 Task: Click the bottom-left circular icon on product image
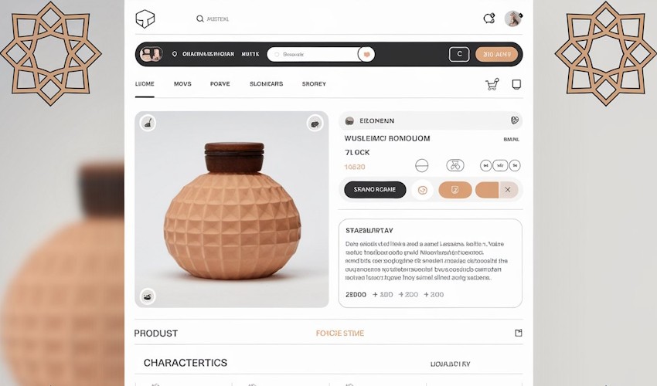148,296
